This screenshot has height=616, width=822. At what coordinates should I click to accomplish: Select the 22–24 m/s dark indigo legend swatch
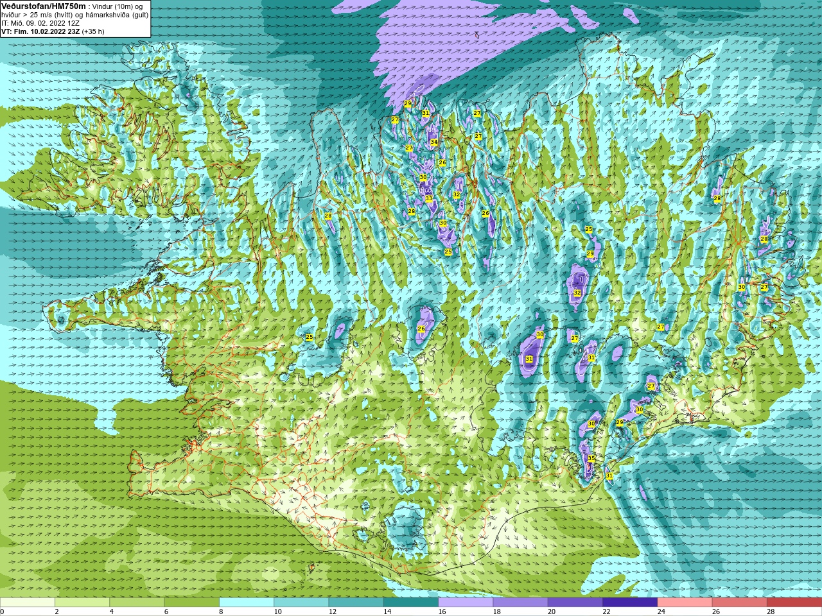630,603
